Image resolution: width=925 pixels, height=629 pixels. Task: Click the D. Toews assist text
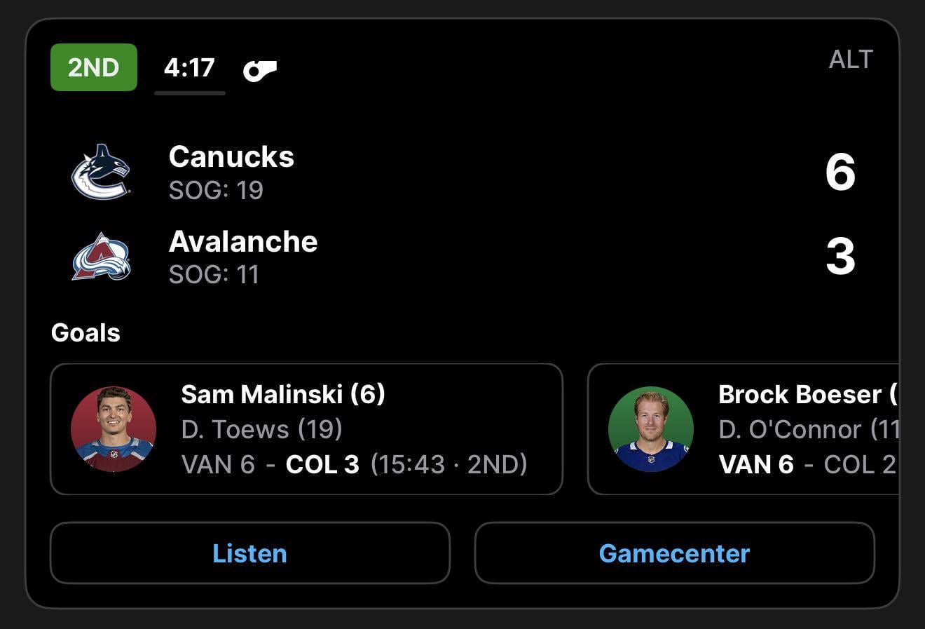click(x=261, y=429)
